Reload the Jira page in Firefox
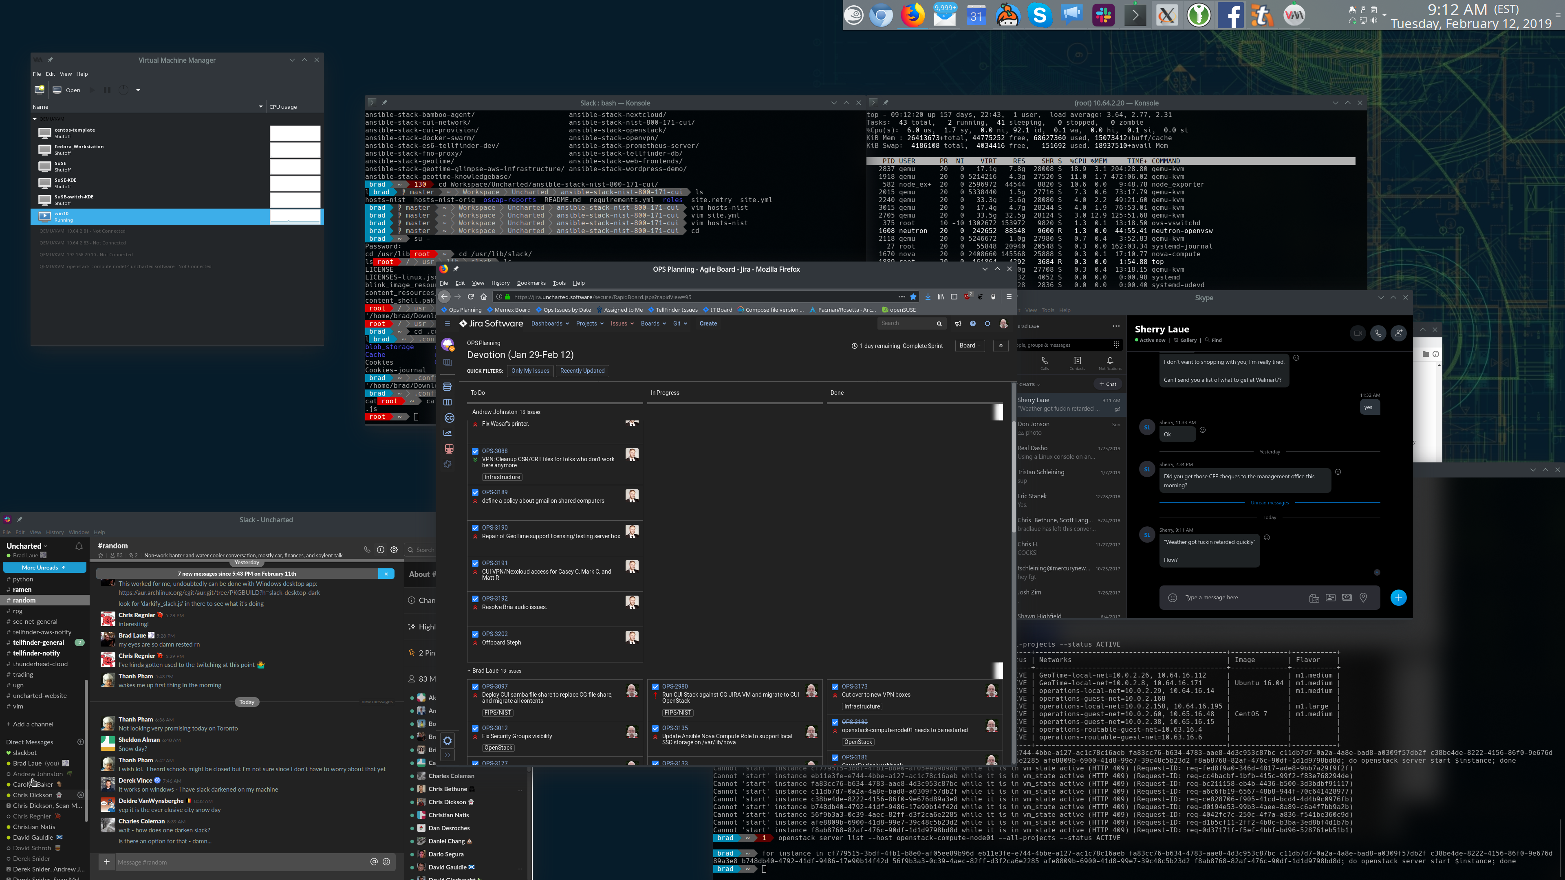Screen dimensions: 1565x880 tap(470, 297)
